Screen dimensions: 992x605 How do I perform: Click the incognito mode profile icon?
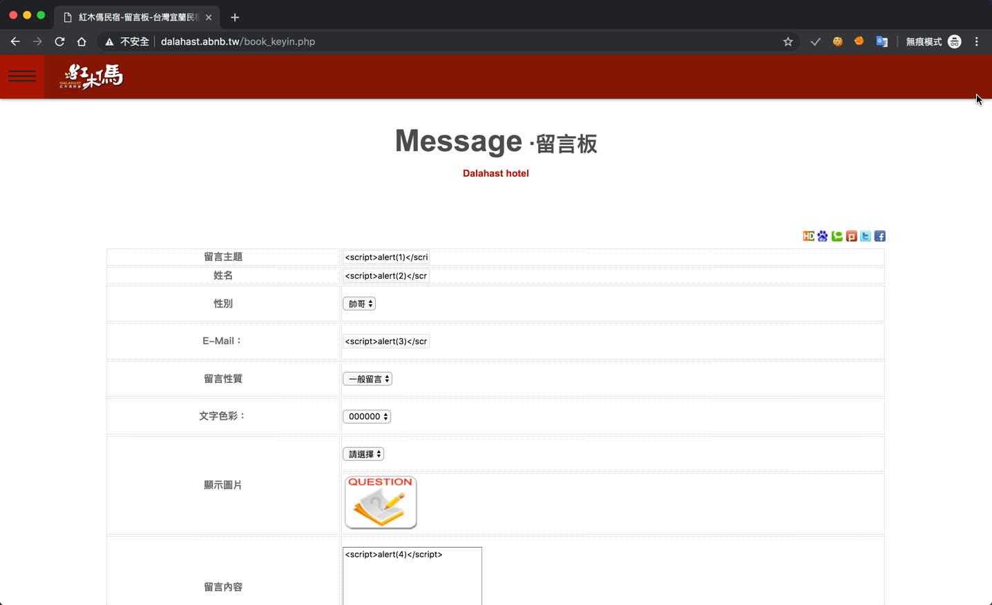(x=955, y=41)
